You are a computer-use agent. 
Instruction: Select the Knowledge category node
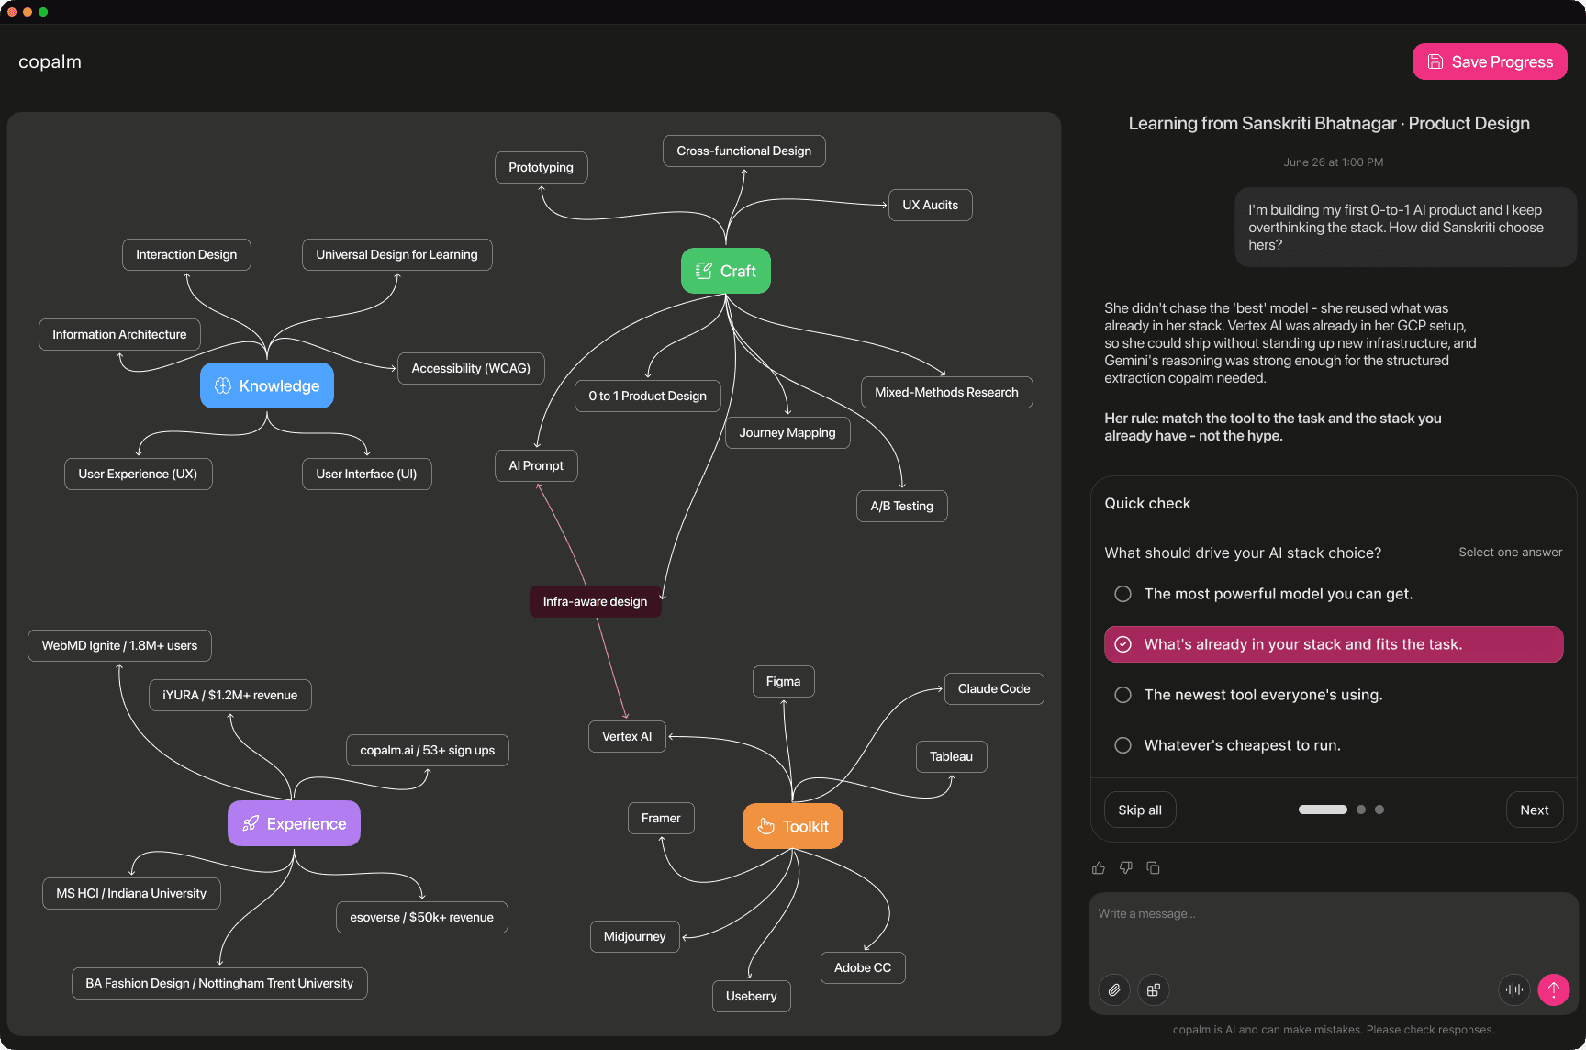pos(267,385)
